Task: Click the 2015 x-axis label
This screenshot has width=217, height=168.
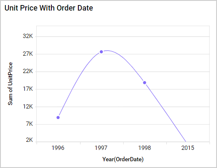Action: click(x=188, y=148)
